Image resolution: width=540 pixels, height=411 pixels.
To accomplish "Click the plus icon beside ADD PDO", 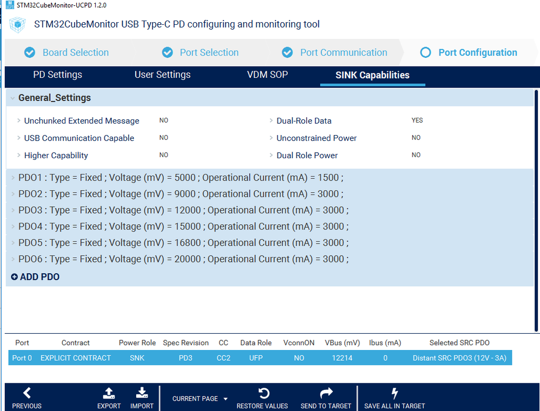I will (x=14, y=277).
